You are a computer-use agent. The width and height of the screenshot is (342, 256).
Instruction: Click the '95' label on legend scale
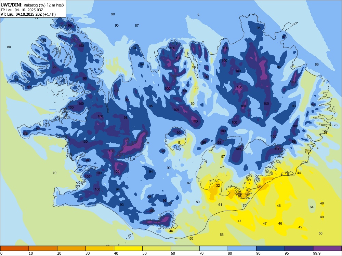(287, 253)
